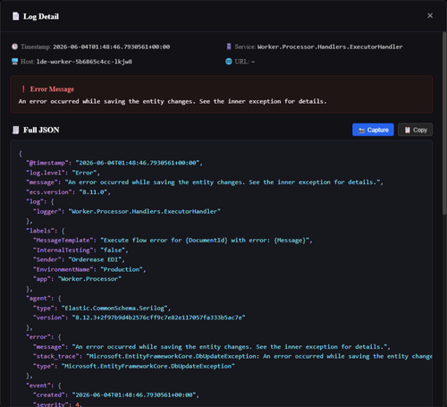Click the globe icon beside URL
The image size is (447, 407).
tap(229, 62)
